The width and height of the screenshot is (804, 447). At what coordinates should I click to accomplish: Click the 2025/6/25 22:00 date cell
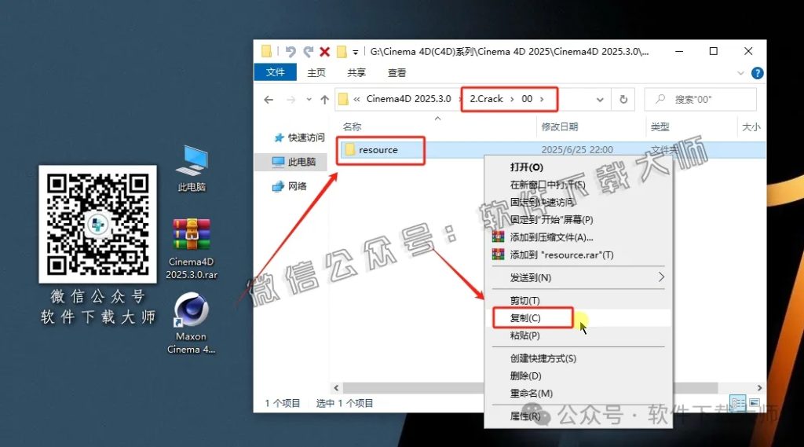point(577,150)
